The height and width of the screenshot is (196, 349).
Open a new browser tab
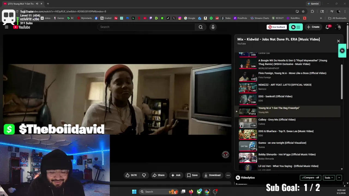48,4
